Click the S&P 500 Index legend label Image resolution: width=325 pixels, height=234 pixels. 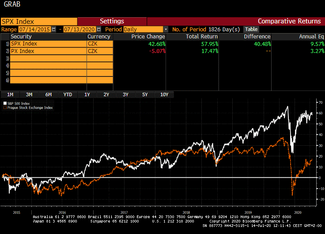point(19,103)
